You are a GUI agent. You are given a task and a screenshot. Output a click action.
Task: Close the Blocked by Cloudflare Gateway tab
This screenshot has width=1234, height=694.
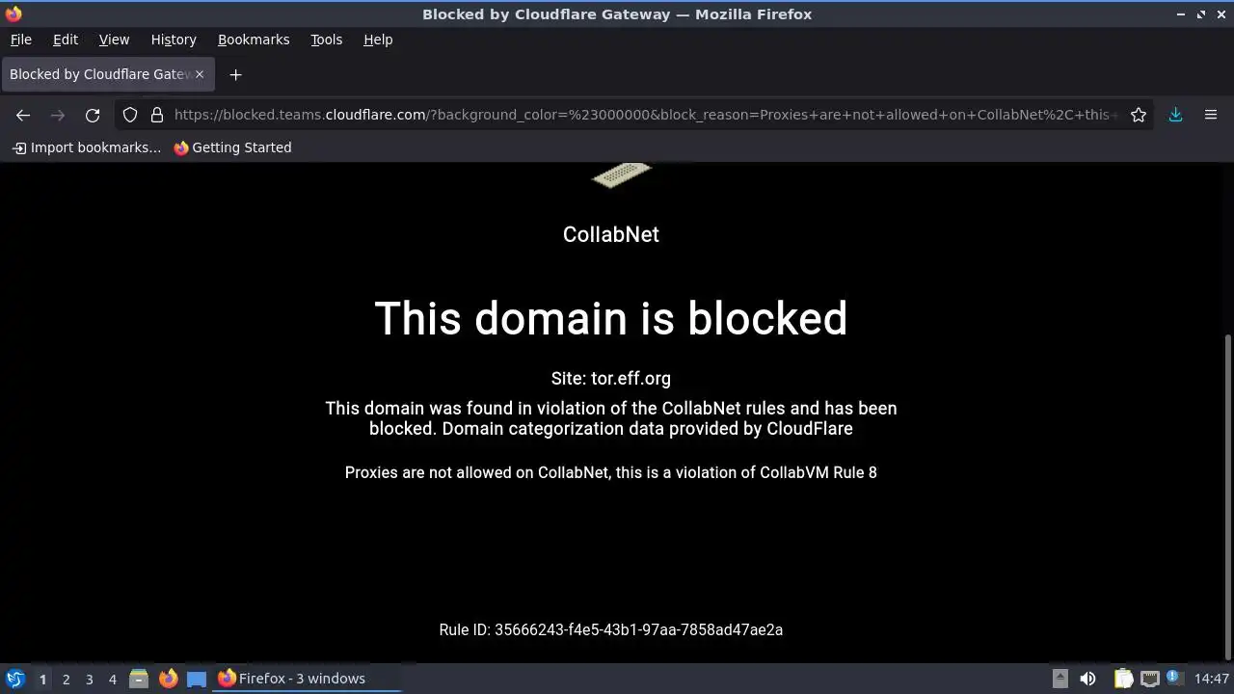point(200,74)
